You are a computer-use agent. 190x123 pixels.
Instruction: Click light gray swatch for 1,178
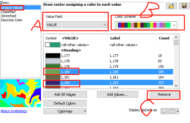coord(53,61)
